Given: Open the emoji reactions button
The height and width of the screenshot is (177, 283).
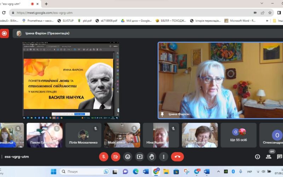Looking at the screenshot, I should pos(127,156).
